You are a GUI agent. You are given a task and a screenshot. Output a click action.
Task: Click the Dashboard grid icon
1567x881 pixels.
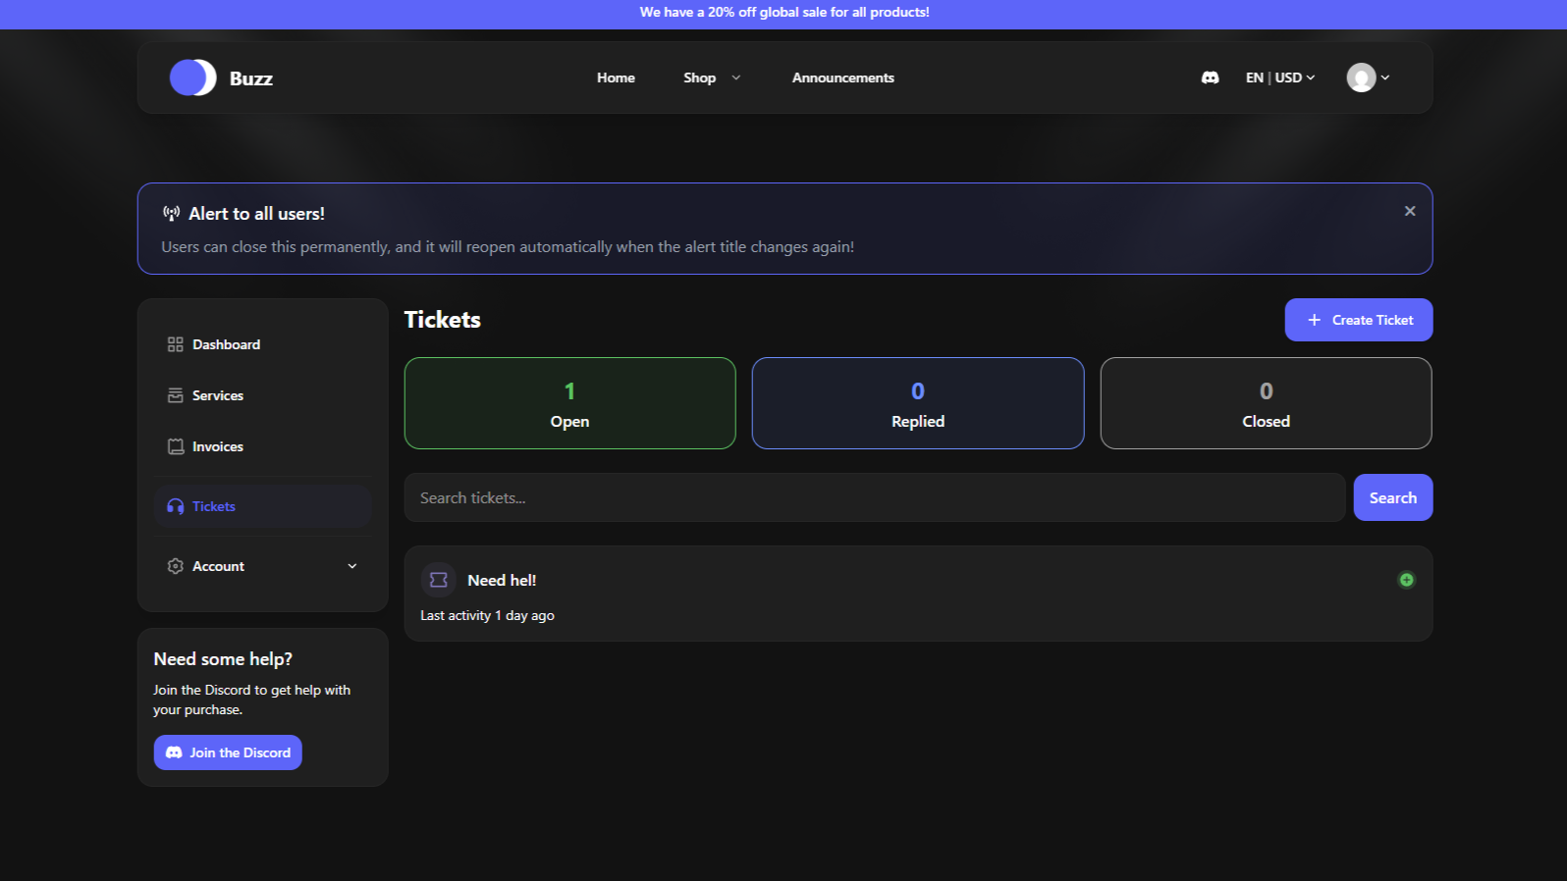(x=176, y=344)
